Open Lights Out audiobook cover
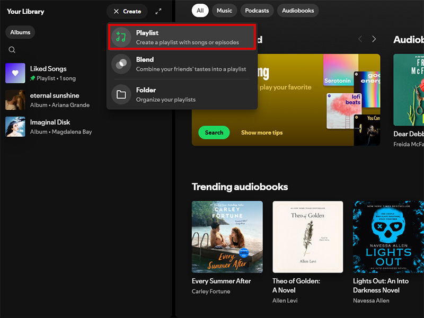This screenshot has height=318, width=424. (x=388, y=237)
